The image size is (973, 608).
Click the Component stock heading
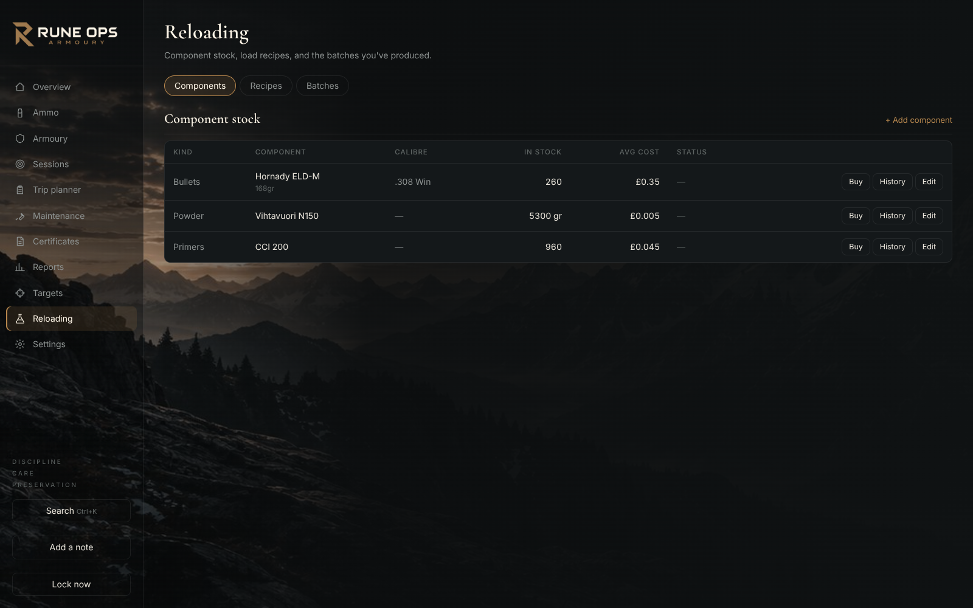click(x=212, y=119)
